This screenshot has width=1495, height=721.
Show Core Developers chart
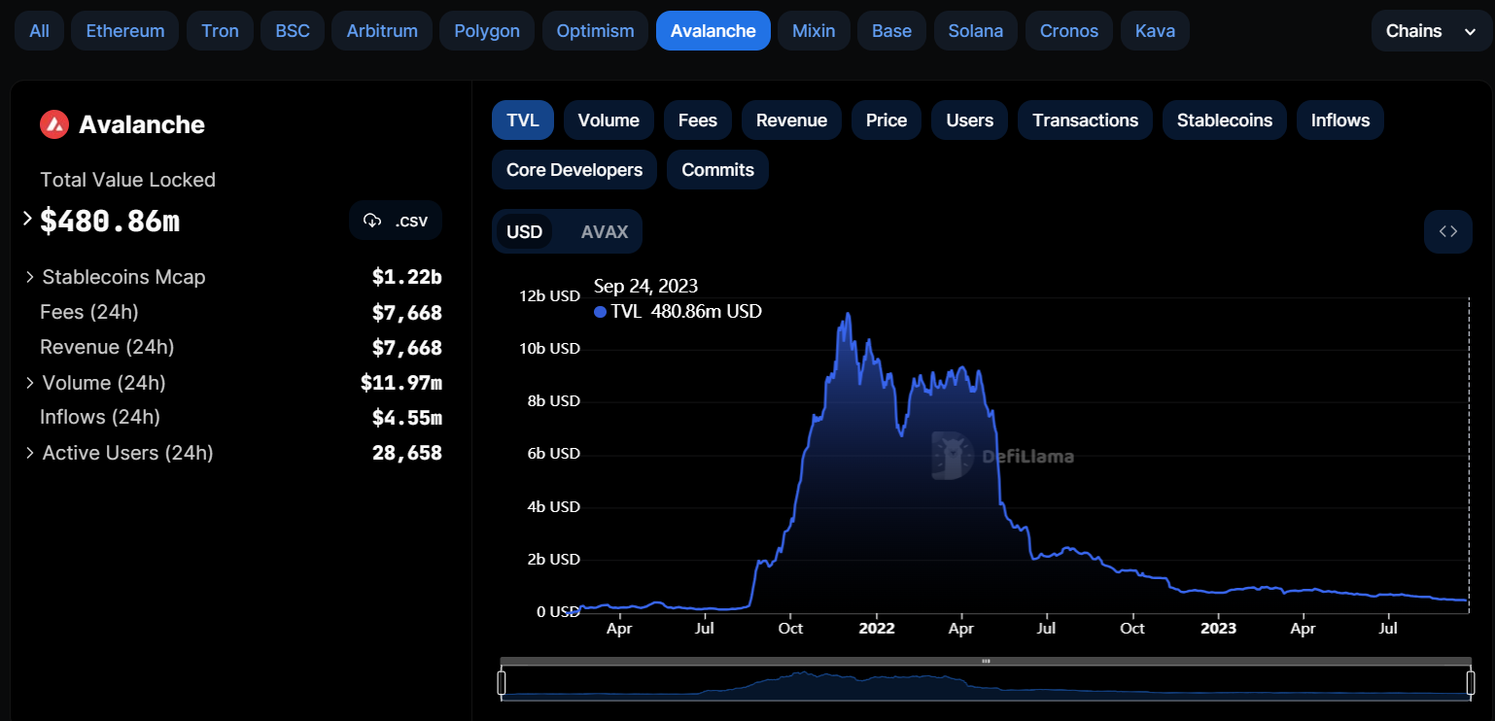[574, 170]
